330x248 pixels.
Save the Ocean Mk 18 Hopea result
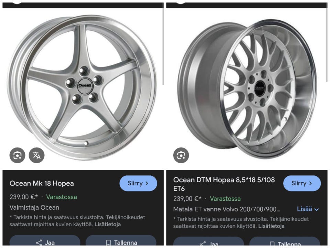pyautogui.click(x=121, y=242)
